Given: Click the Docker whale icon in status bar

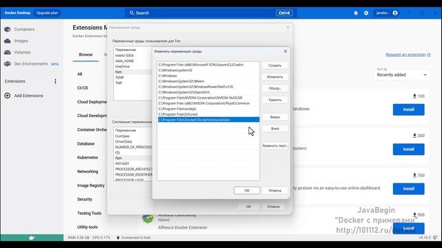Looking at the screenshot, I should pos(32,238).
